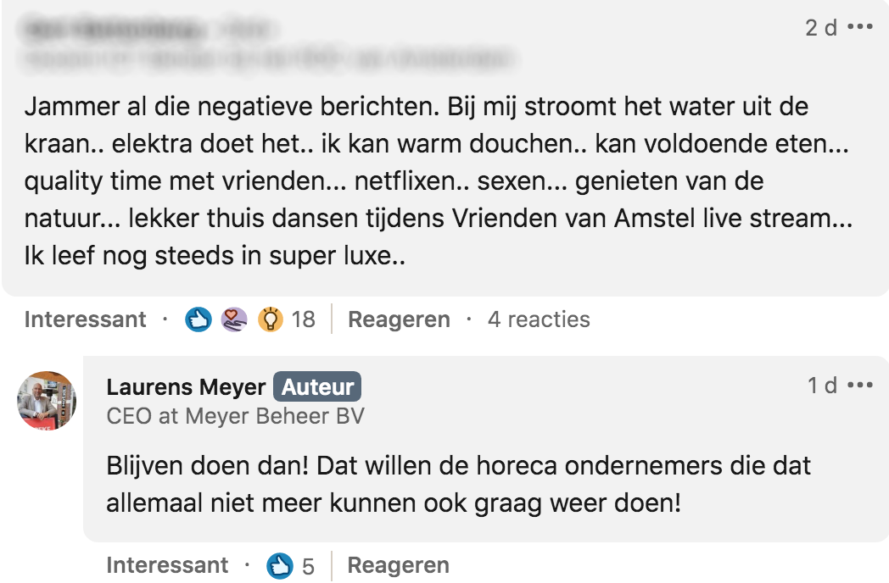Toggle "Interessant" reaction on Laurens Meyer's reply
This screenshot has width=889, height=583.
[167, 565]
